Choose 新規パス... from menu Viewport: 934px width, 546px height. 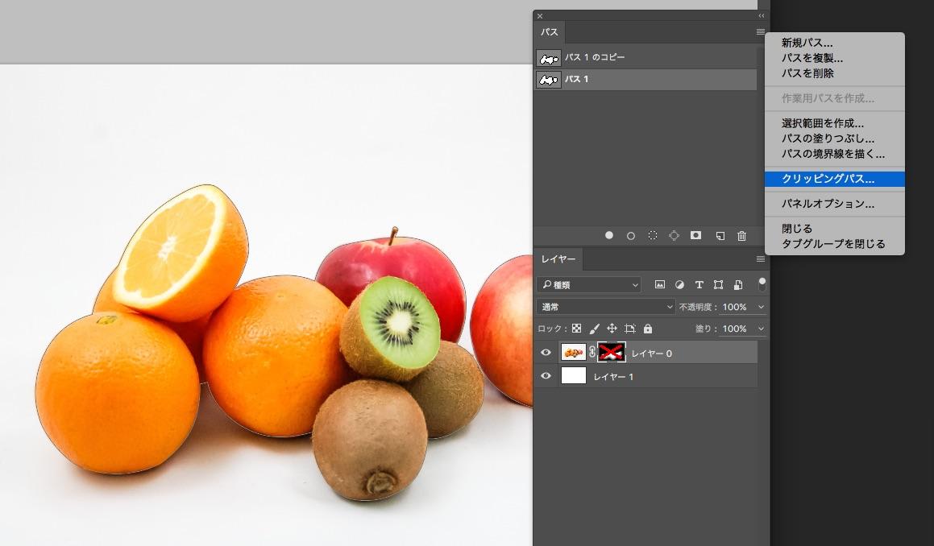(x=807, y=43)
